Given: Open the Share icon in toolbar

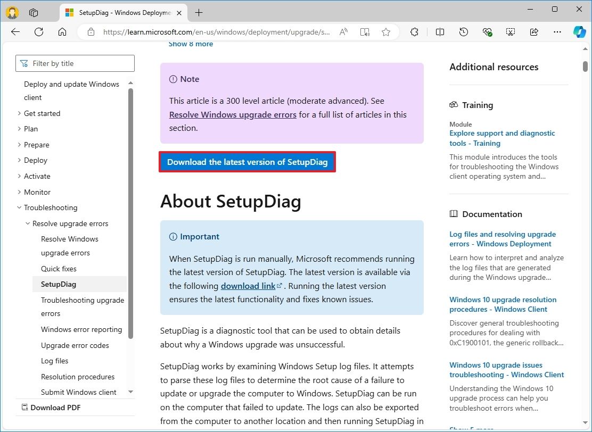Looking at the screenshot, I should click(x=534, y=32).
